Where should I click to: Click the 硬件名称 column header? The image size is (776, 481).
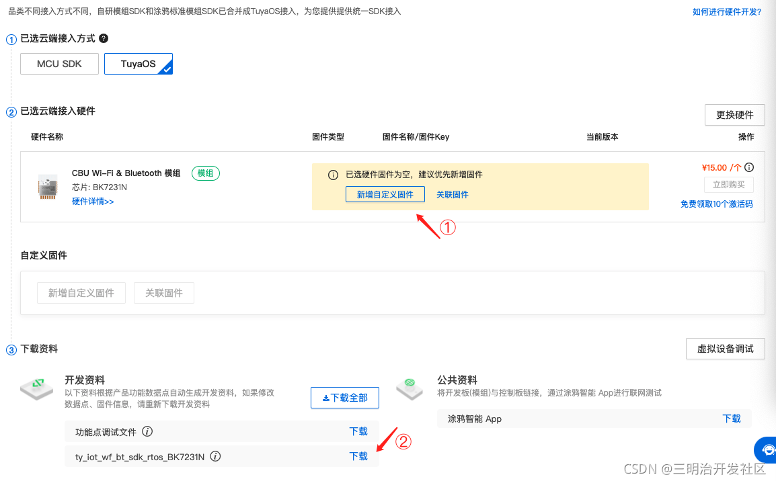47,137
